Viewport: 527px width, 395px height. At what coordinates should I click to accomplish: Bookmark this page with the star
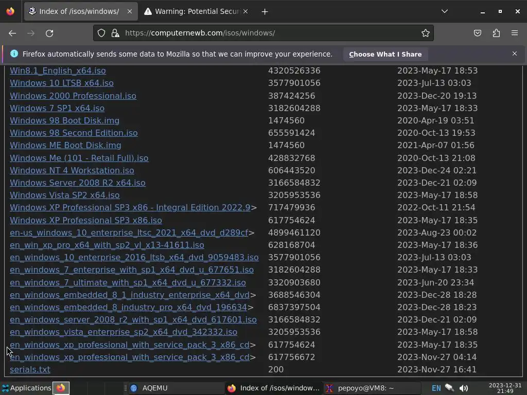coord(426,33)
